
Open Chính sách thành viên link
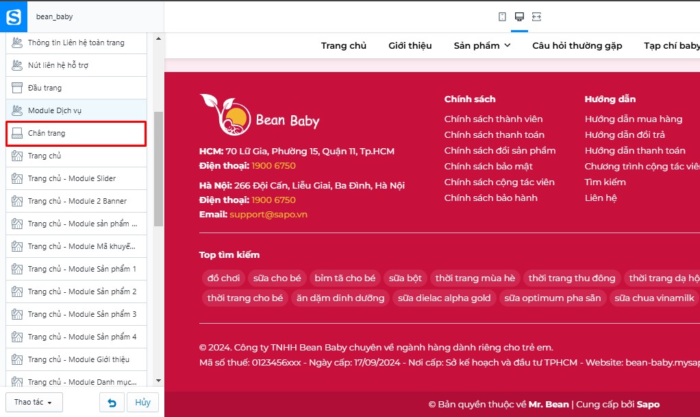[493, 119]
